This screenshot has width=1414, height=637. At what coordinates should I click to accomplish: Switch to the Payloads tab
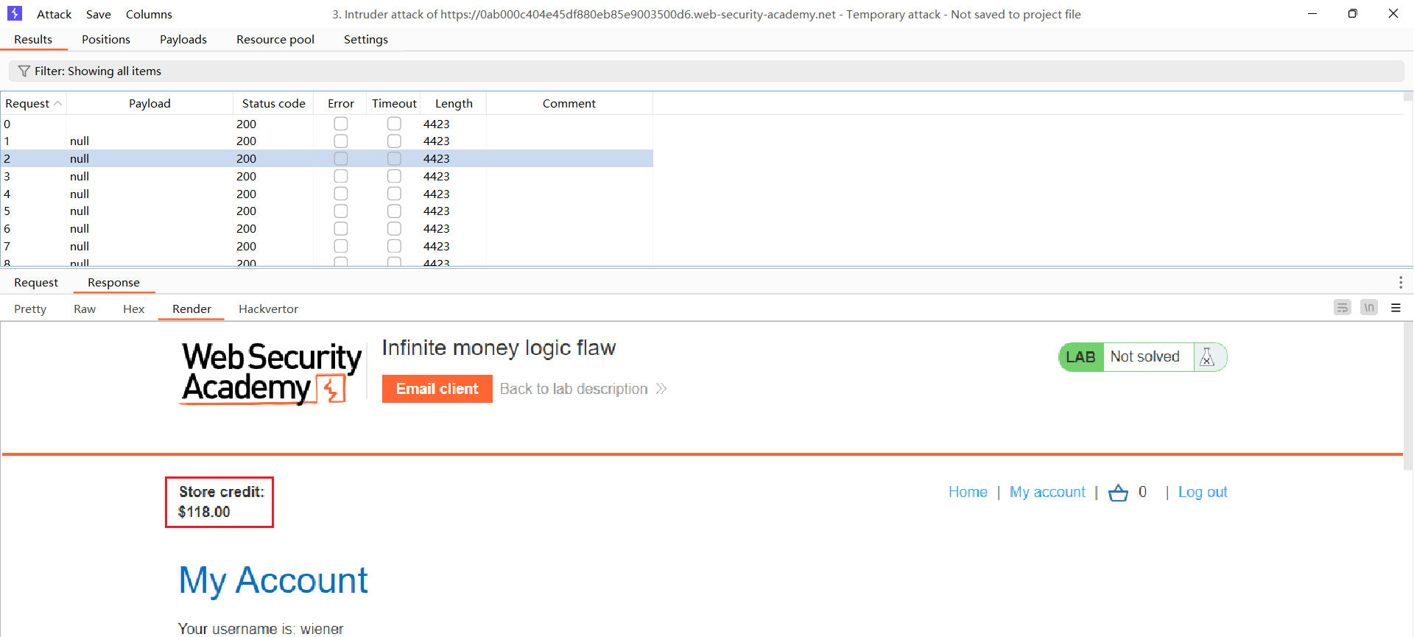[x=183, y=39]
